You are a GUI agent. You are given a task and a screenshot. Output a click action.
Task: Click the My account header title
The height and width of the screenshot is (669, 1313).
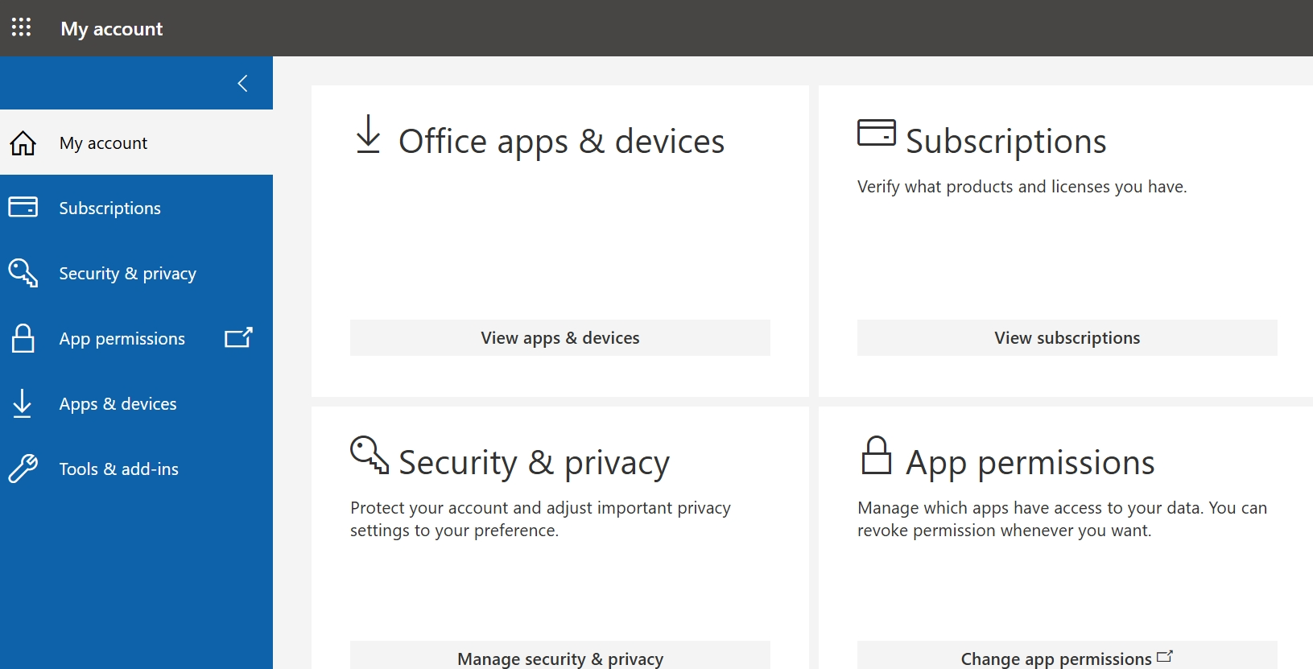[112, 29]
